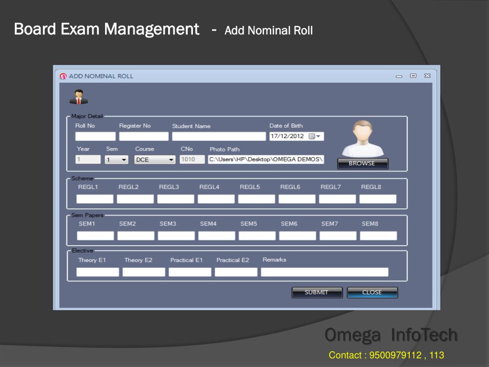Click the app logo in the title bar
The height and width of the screenshot is (367, 489).
[x=64, y=76]
